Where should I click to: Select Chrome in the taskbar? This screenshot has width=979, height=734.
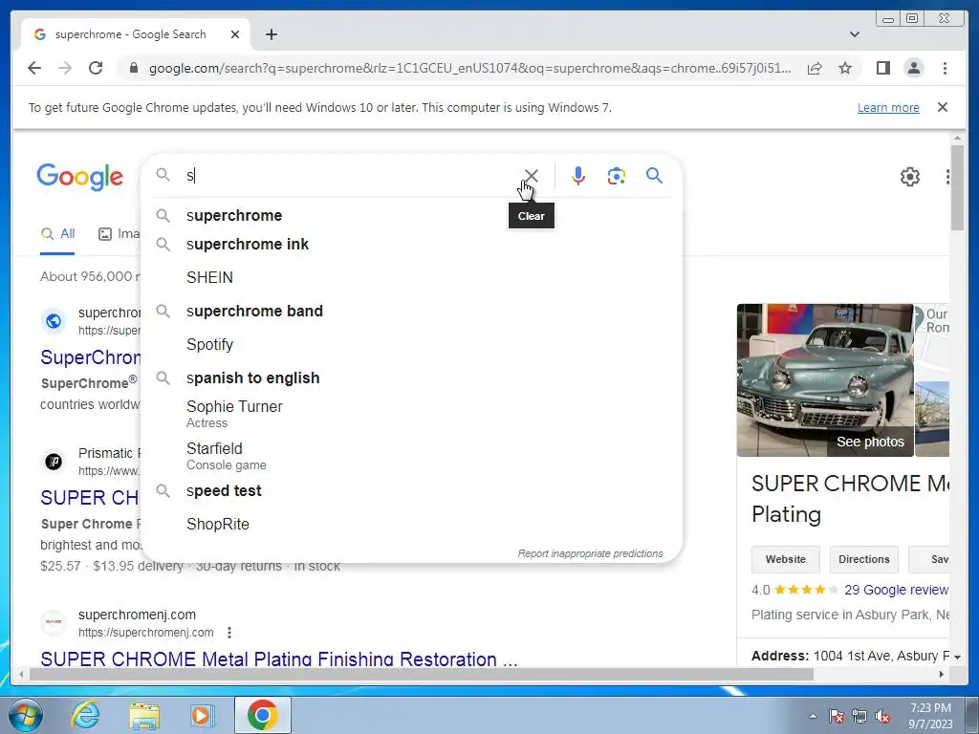point(262,715)
